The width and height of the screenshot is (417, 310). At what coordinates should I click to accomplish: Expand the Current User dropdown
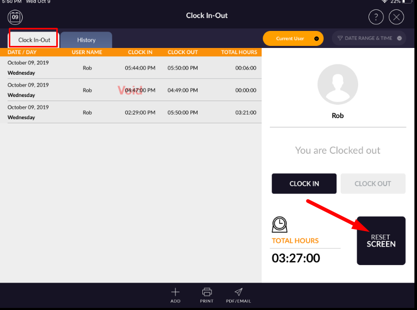293,39
